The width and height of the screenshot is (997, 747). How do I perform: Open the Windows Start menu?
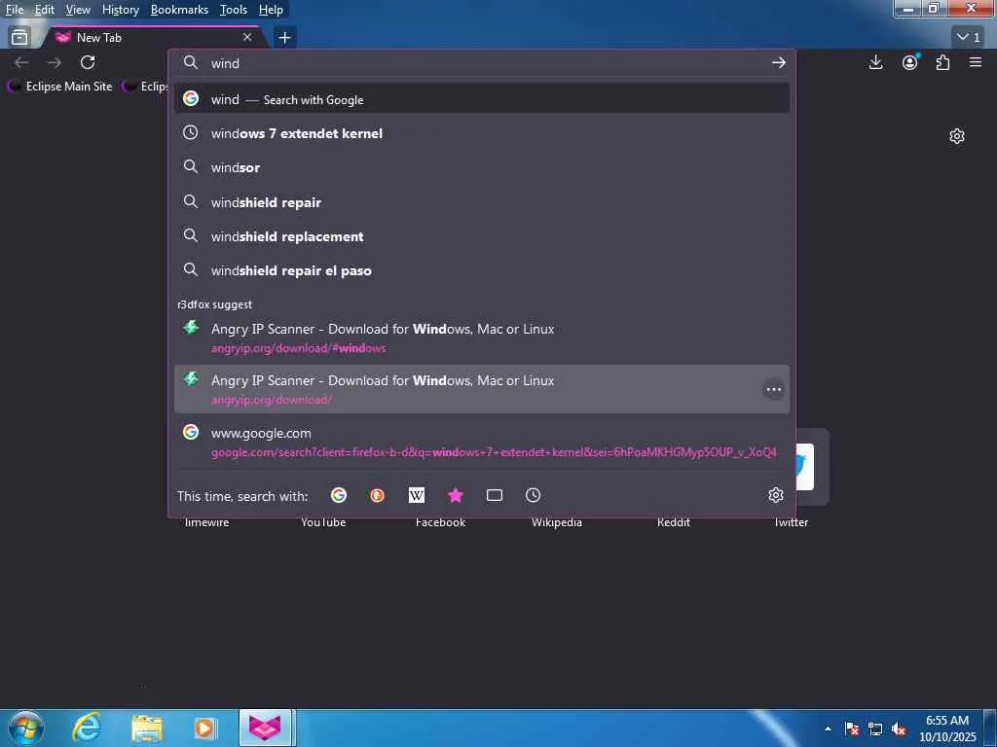pos(26,728)
